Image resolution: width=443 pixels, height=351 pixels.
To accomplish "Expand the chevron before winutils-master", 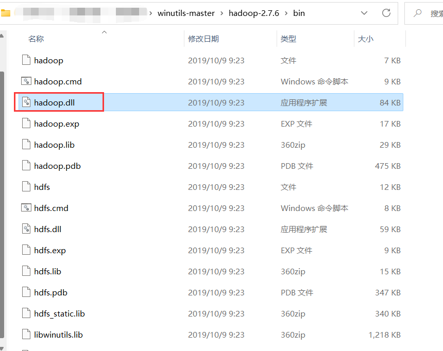I will [x=151, y=13].
